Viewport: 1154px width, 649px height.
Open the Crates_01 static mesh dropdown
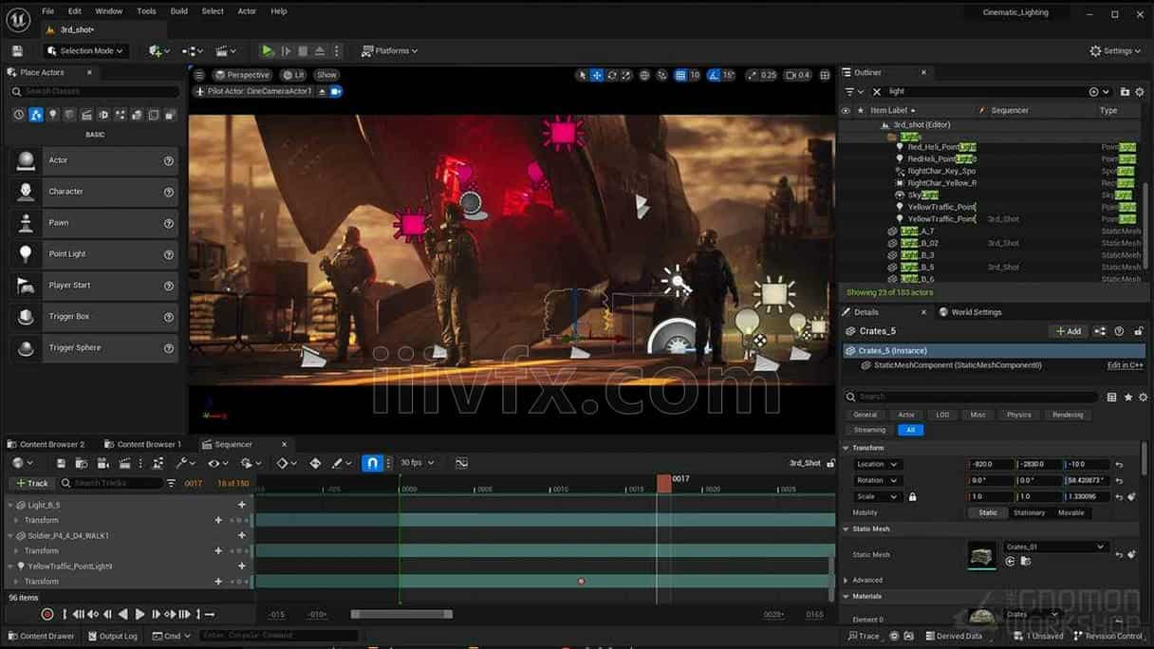1055,547
